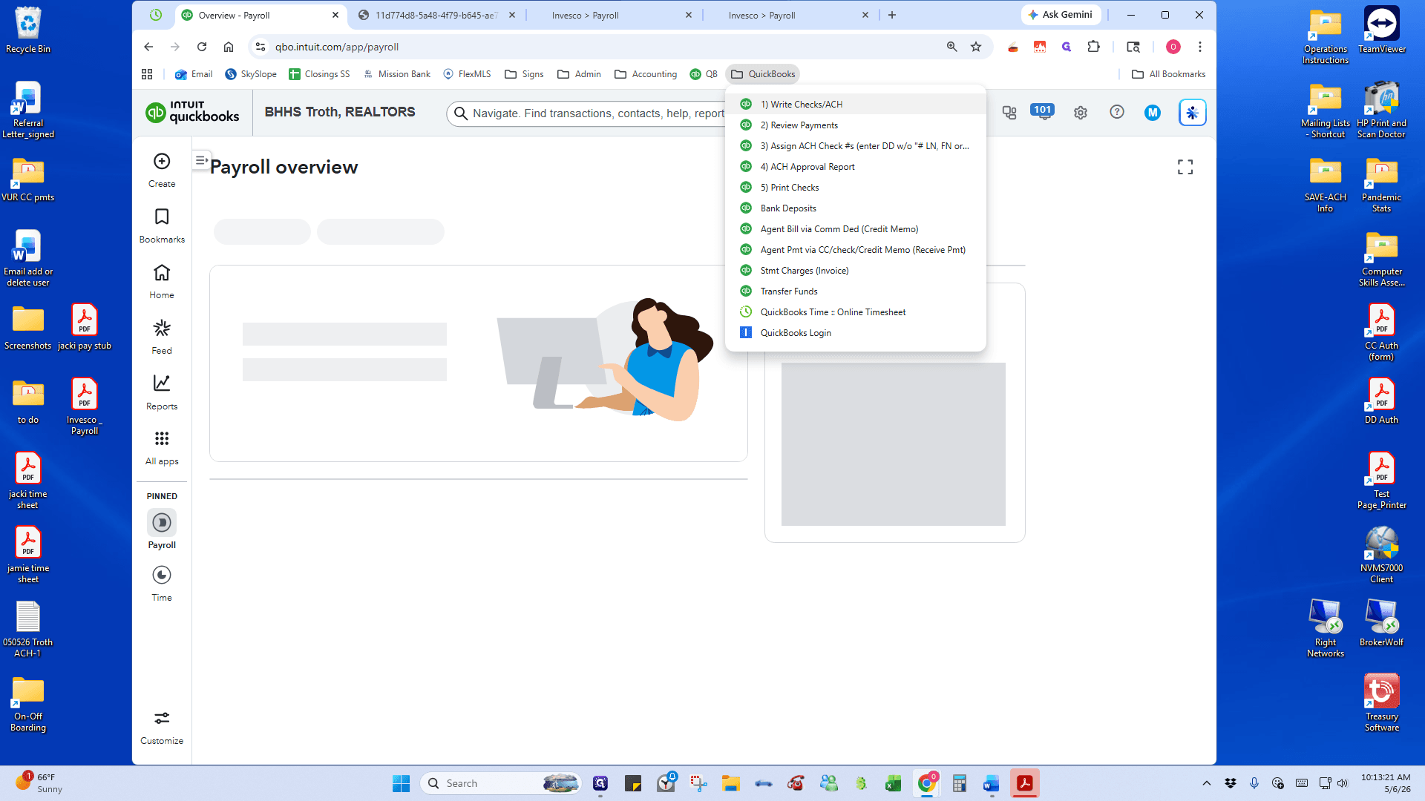Choose '4) ACH Approval Report' bookmark
The width and height of the screenshot is (1425, 801).
coord(856,167)
